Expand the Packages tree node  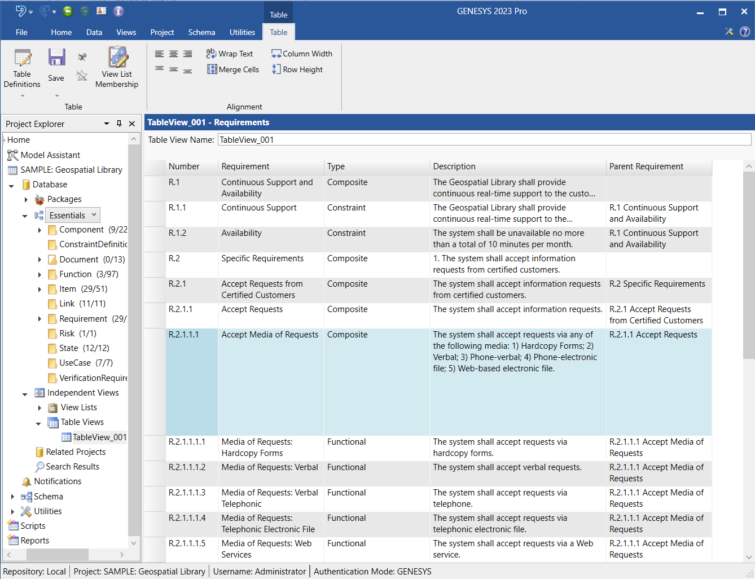pyautogui.click(x=26, y=199)
